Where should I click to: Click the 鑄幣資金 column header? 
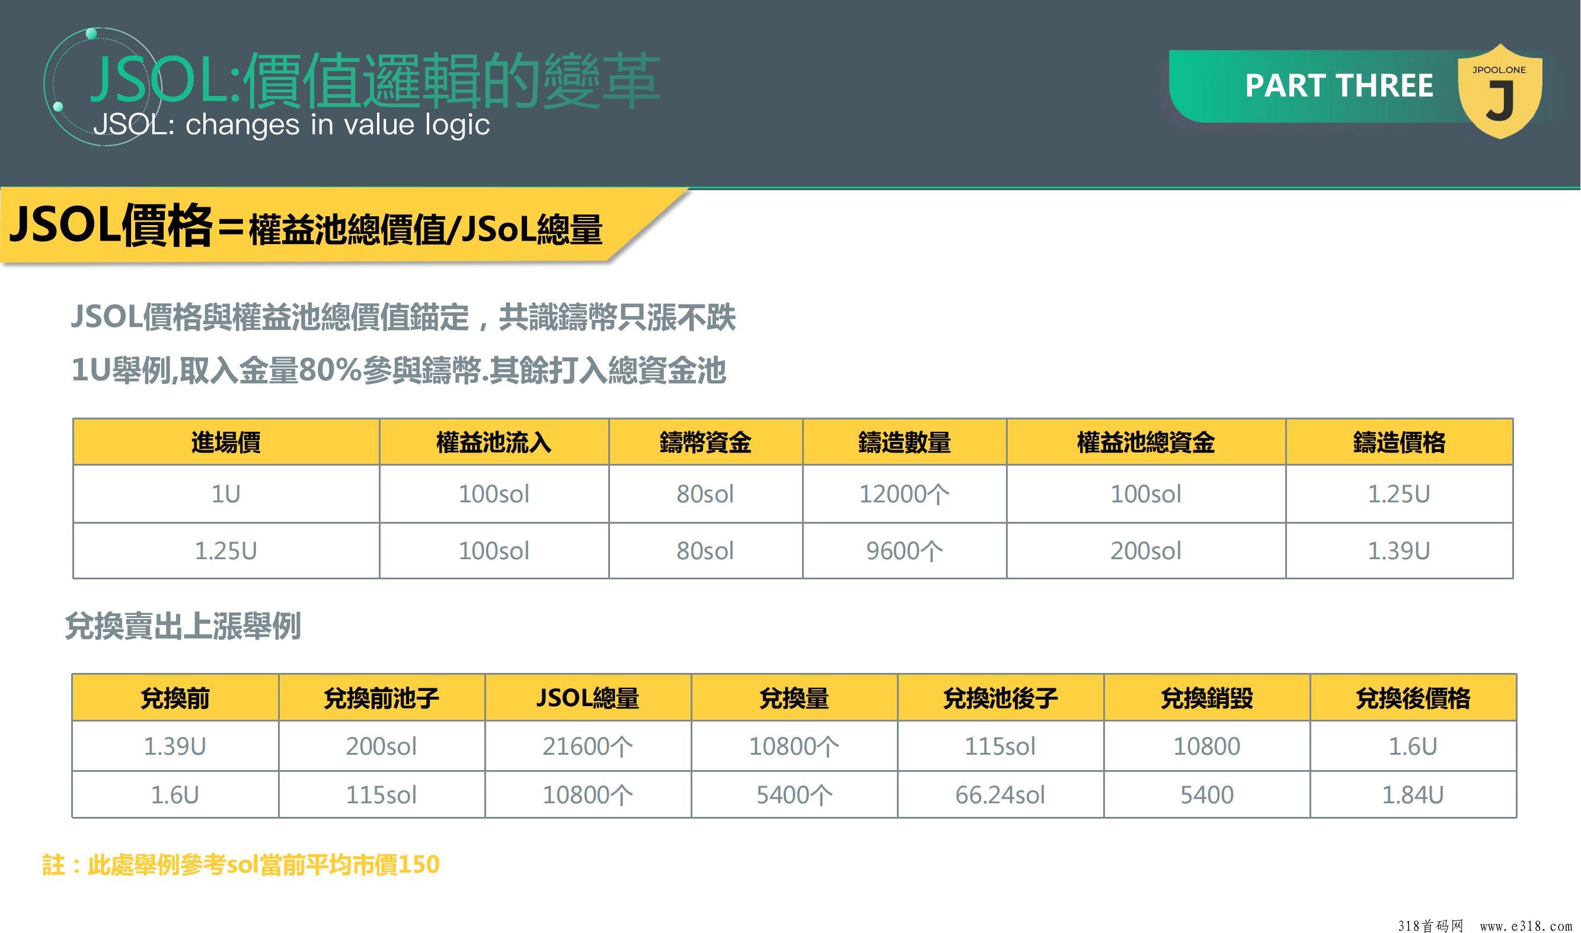[x=705, y=442]
